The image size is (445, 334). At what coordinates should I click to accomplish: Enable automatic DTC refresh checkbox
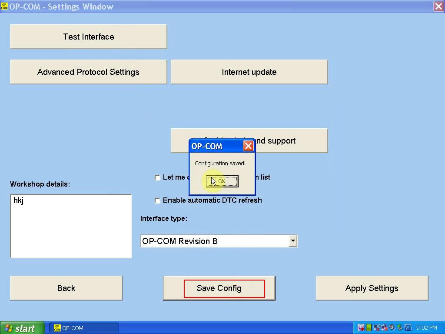click(157, 200)
